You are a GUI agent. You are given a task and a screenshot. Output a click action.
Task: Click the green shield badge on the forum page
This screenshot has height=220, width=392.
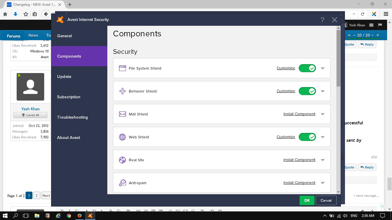[382, 206]
